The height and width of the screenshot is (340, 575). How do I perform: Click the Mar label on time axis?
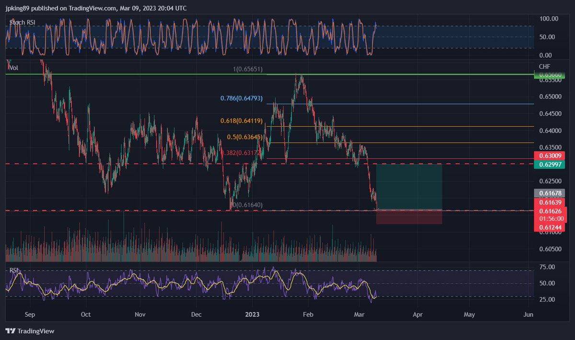tap(359, 315)
